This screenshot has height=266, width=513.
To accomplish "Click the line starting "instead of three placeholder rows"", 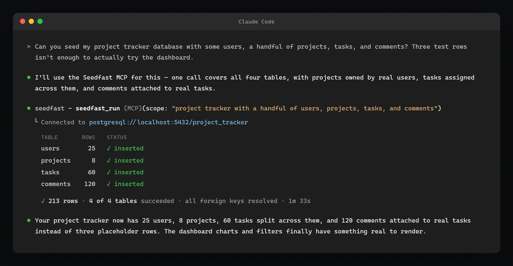I will 230,231.
